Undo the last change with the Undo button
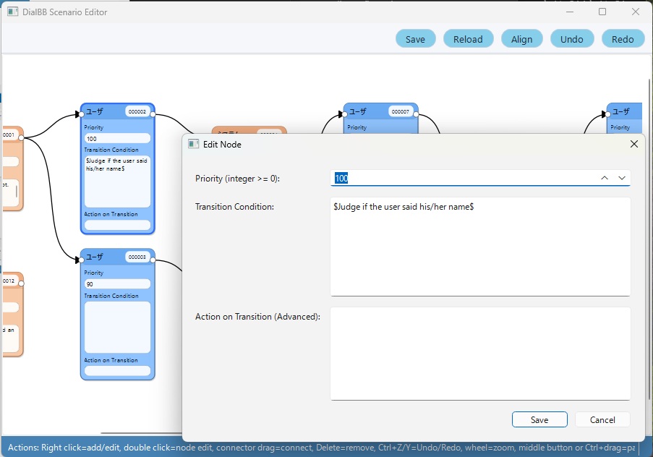 (x=571, y=39)
